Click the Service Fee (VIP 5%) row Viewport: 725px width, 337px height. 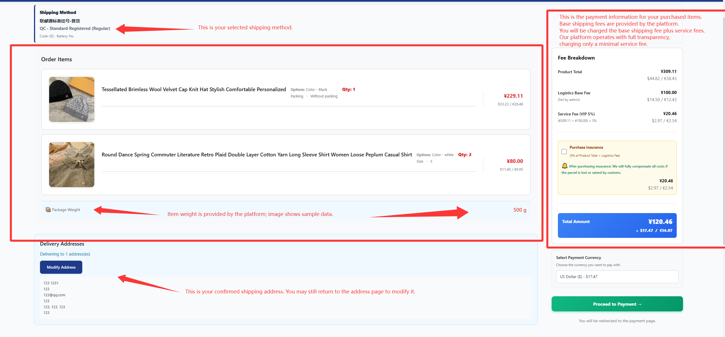point(576,114)
